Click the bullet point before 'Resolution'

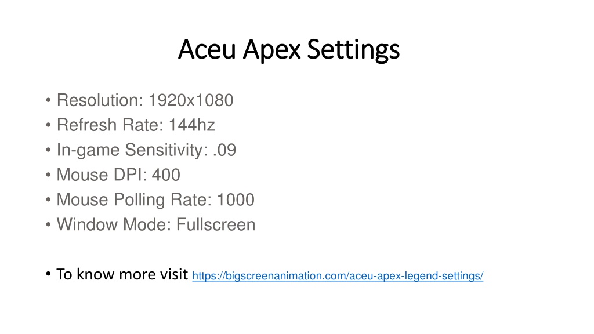point(48,101)
